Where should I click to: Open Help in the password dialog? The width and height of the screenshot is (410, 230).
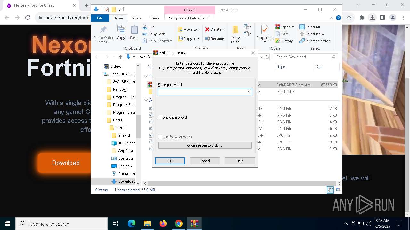240,161
